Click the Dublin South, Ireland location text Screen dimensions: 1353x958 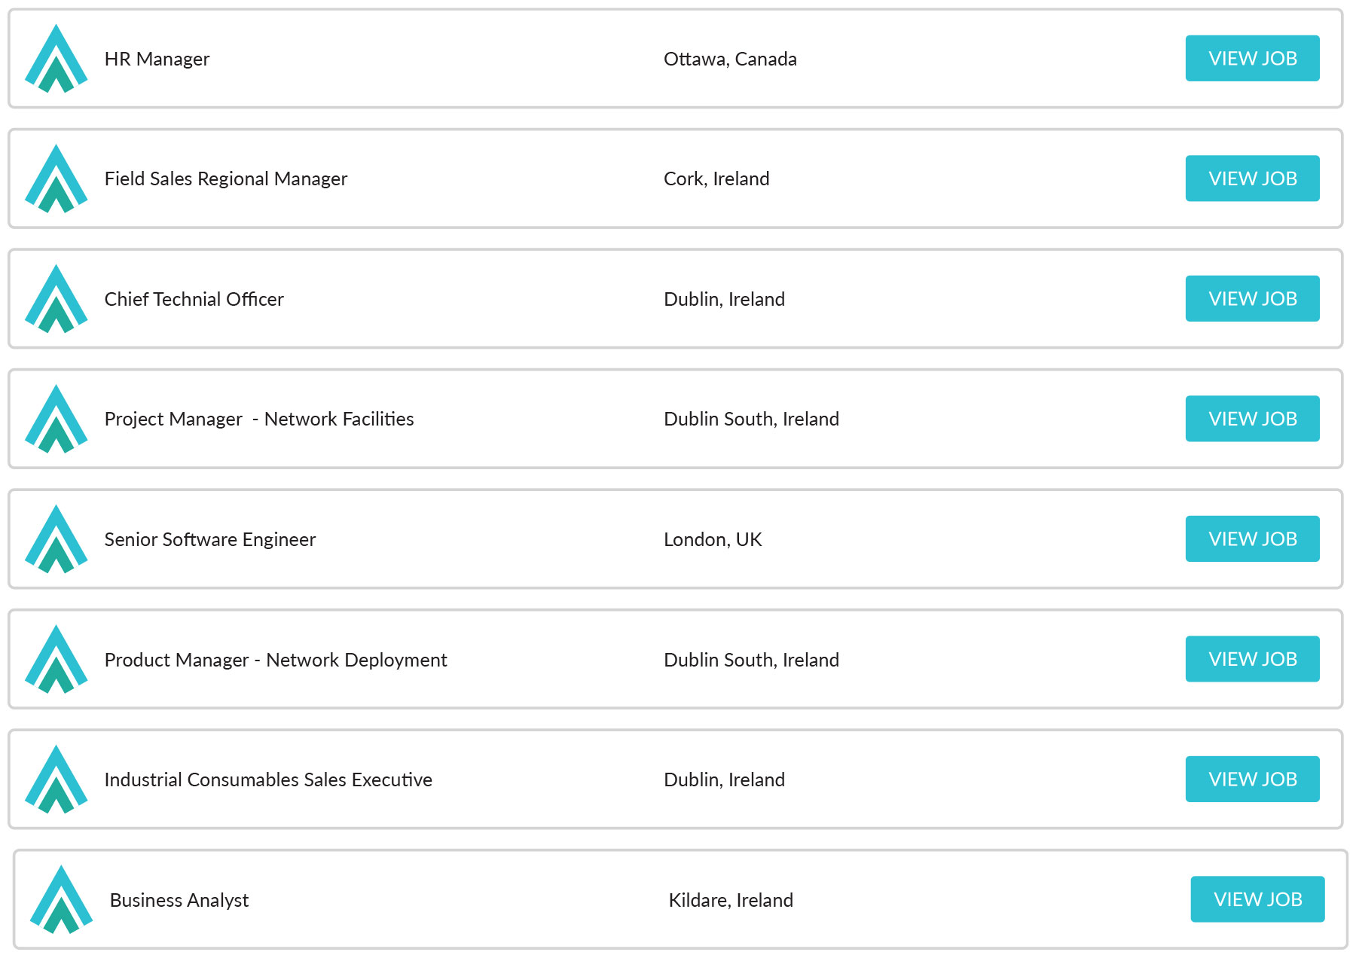751,419
